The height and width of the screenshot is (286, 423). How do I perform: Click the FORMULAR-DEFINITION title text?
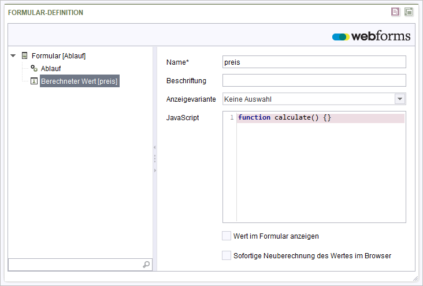(x=46, y=13)
